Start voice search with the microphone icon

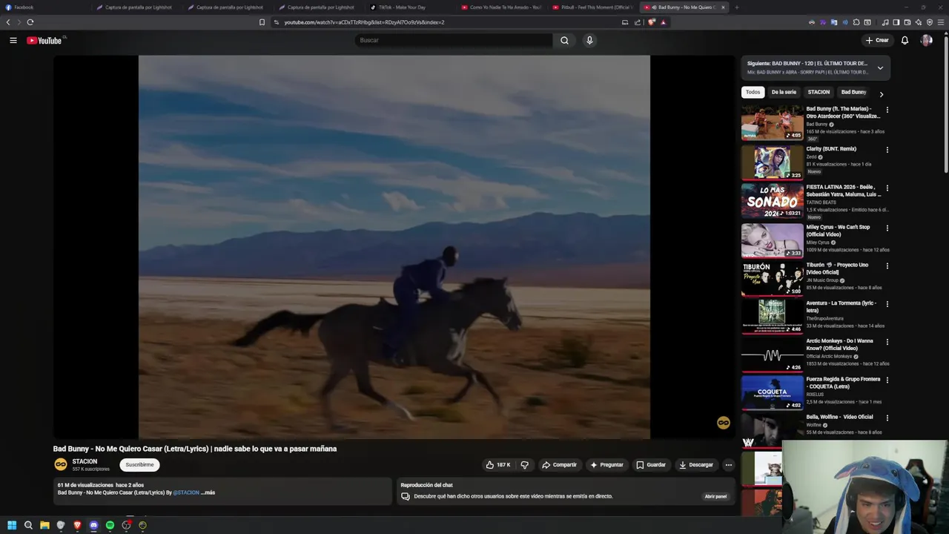(x=589, y=40)
